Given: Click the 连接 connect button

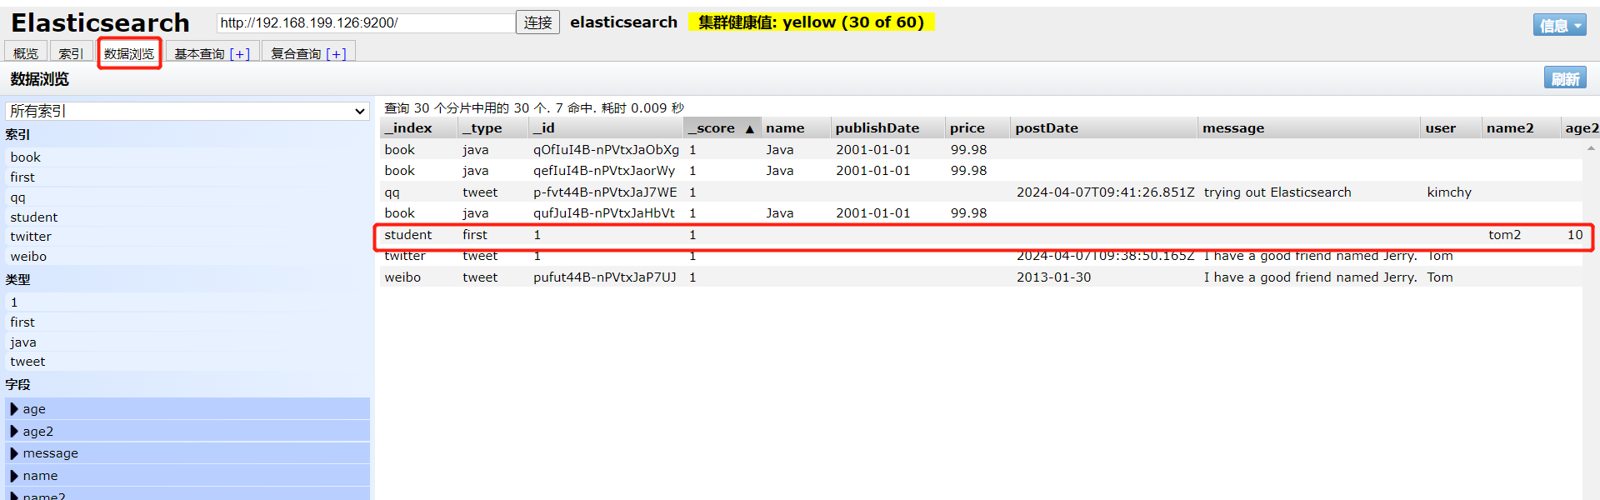Looking at the screenshot, I should click(x=537, y=22).
